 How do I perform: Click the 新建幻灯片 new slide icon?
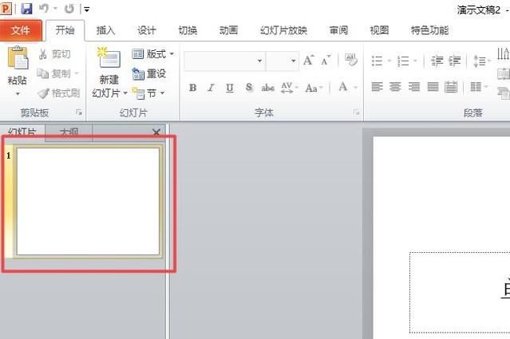(x=109, y=58)
